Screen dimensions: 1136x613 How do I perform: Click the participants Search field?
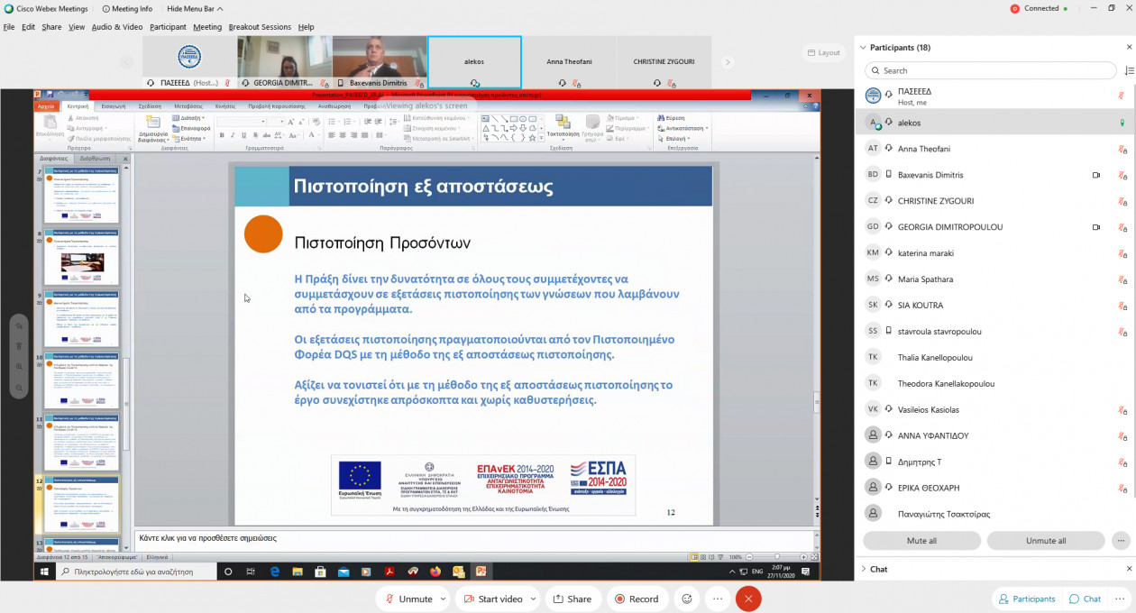(990, 70)
